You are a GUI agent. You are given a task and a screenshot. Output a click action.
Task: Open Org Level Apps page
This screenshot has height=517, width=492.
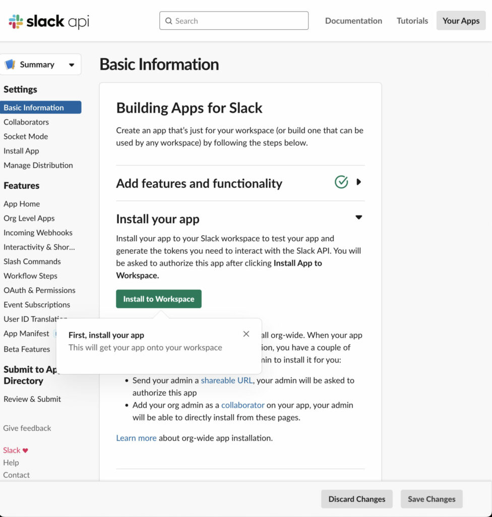(29, 218)
